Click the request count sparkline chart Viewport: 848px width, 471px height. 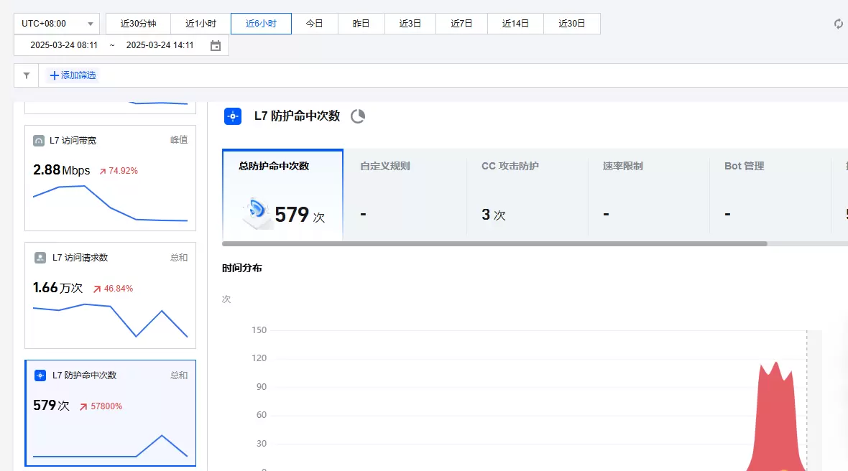click(x=111, y=320)
